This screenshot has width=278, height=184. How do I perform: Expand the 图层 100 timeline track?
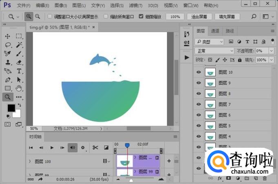click(x=30, y=162)
